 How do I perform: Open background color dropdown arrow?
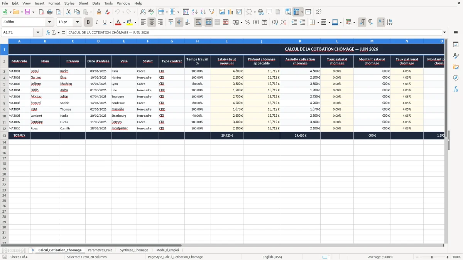pyautogui.click(x=135, y=22)
